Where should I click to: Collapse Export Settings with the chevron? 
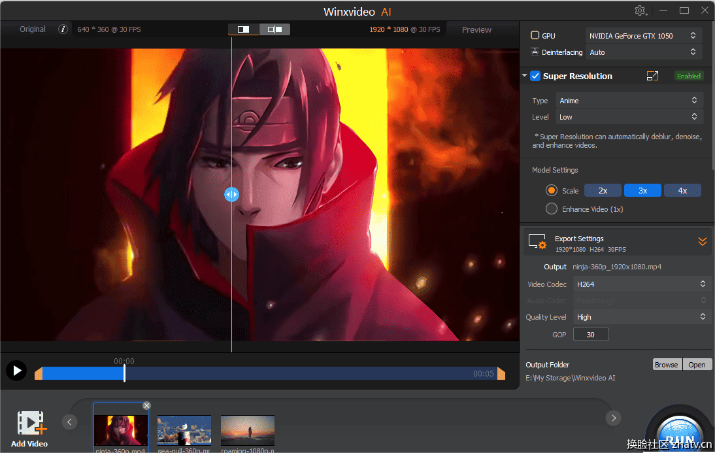click(702, 241)
